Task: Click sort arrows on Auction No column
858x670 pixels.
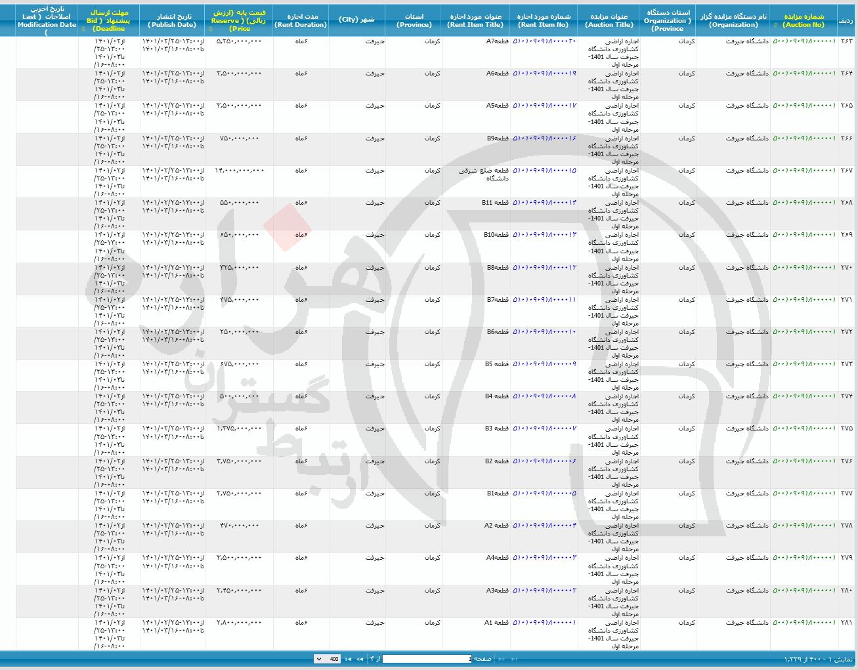Action: click(x=776, y=25)
